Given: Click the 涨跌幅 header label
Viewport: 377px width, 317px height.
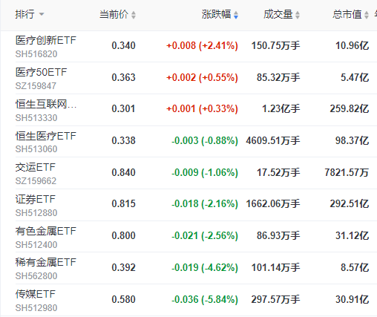Looking at the screenshot, I should [x=216, y=14].
